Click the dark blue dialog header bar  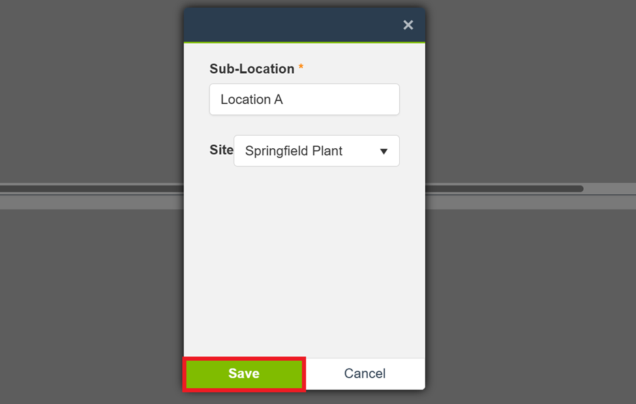click(294, 25)
